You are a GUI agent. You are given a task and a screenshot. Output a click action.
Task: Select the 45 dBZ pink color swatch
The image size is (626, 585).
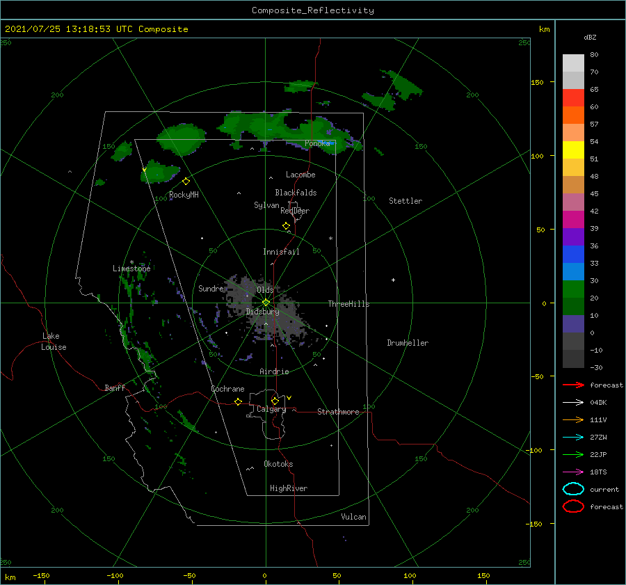pyautogui.click(x=573, y=202)
